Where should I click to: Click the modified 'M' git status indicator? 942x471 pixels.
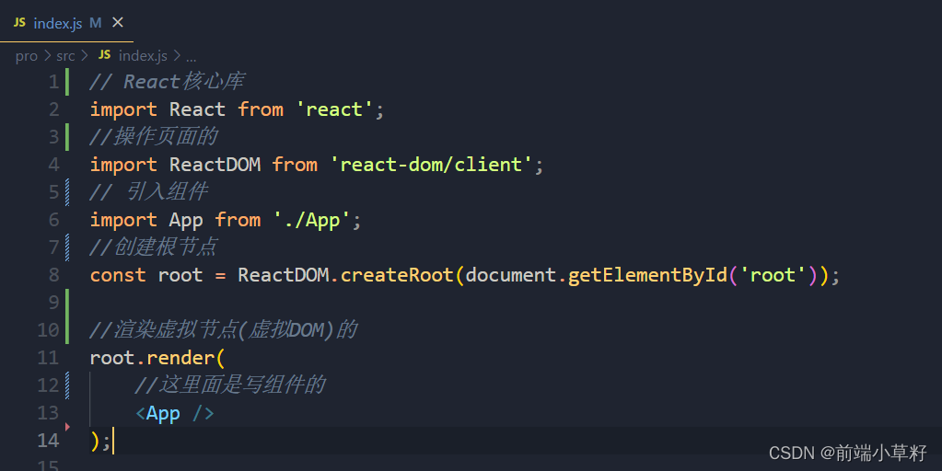coord(96,23)
